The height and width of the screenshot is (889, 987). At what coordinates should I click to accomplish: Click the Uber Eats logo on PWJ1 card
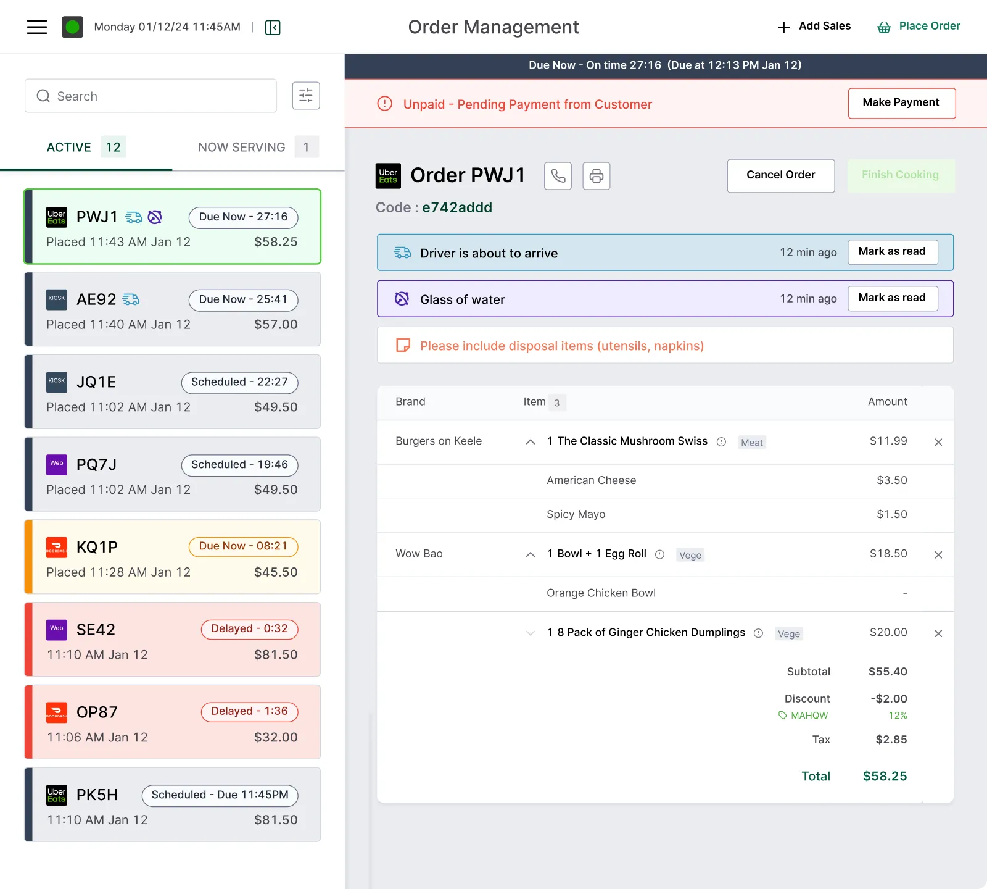57,217
